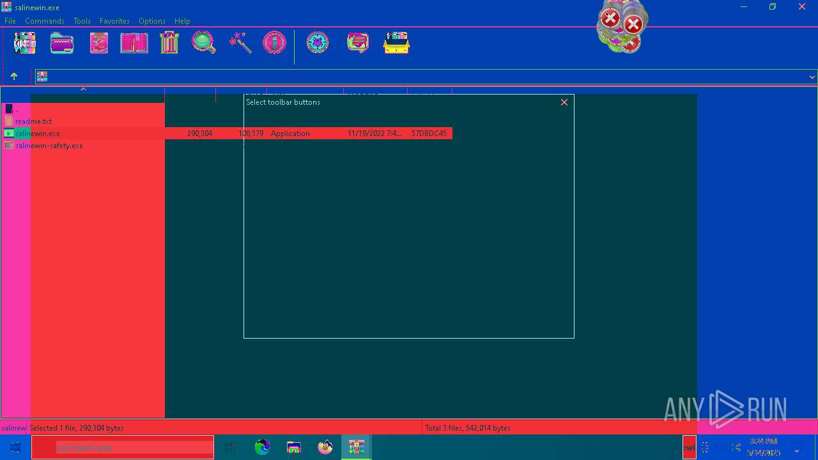Viewport: 818px width, 460px height.
Task: Click the taskbar clock
Action: pyautogui.click(x=764, y=447)
